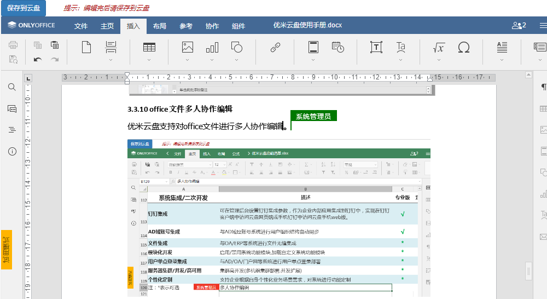The width and height of the screenshot is (547, 299).
Task: Click the heading 3.3.10 office 文件多人协作编辑
Action: [179, 109]
